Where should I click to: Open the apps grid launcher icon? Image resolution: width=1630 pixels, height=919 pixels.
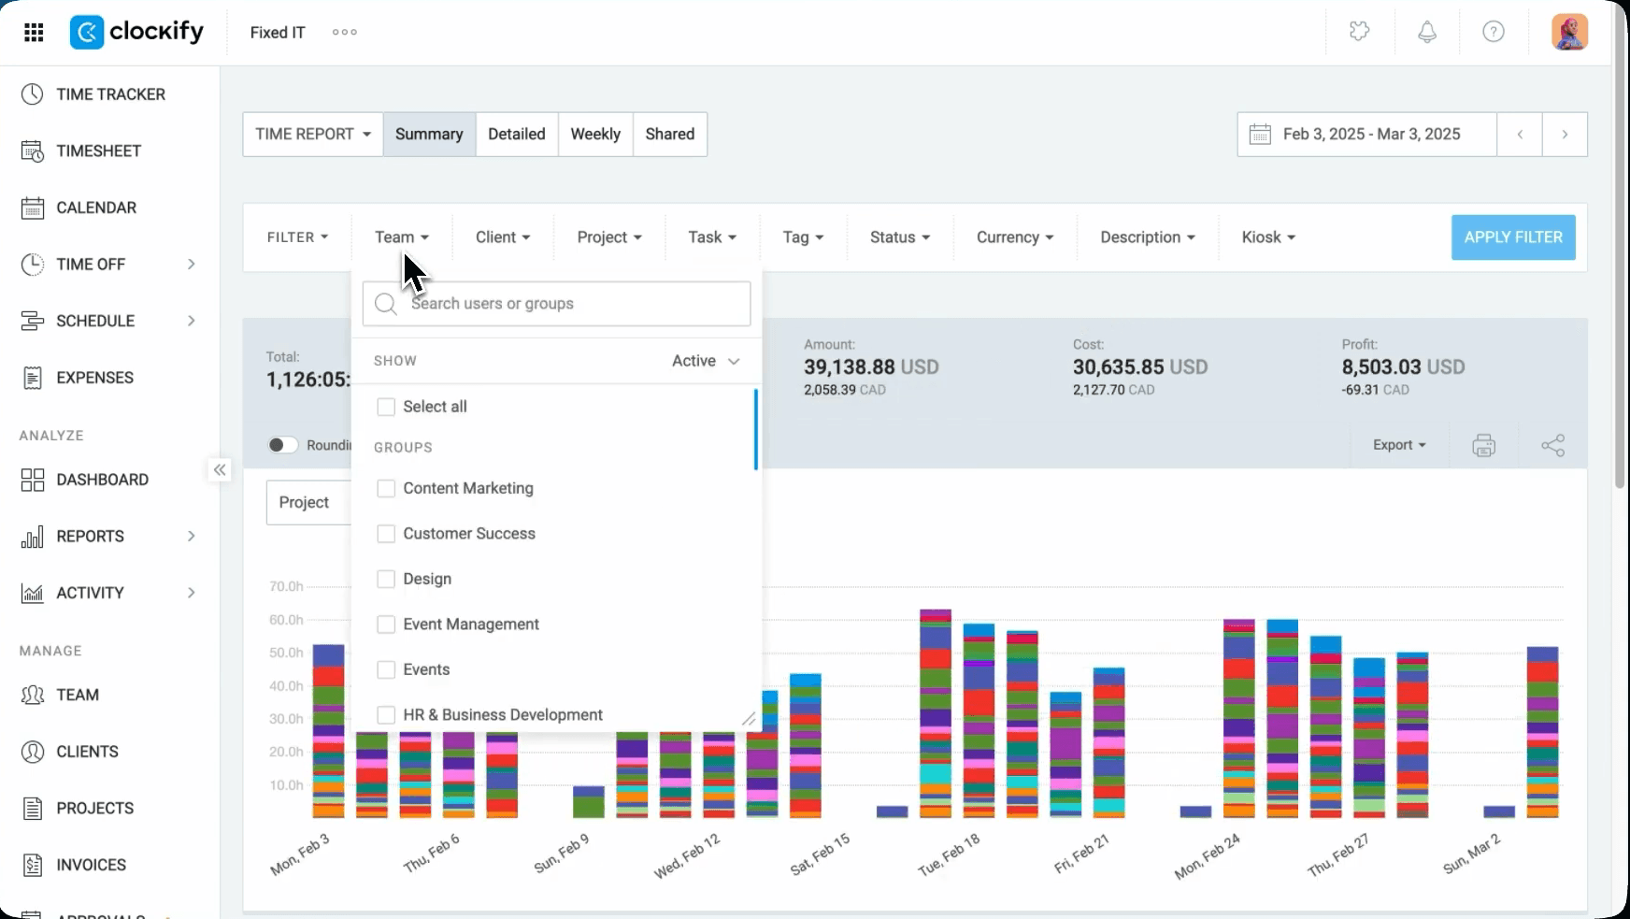tap(34, 33)
